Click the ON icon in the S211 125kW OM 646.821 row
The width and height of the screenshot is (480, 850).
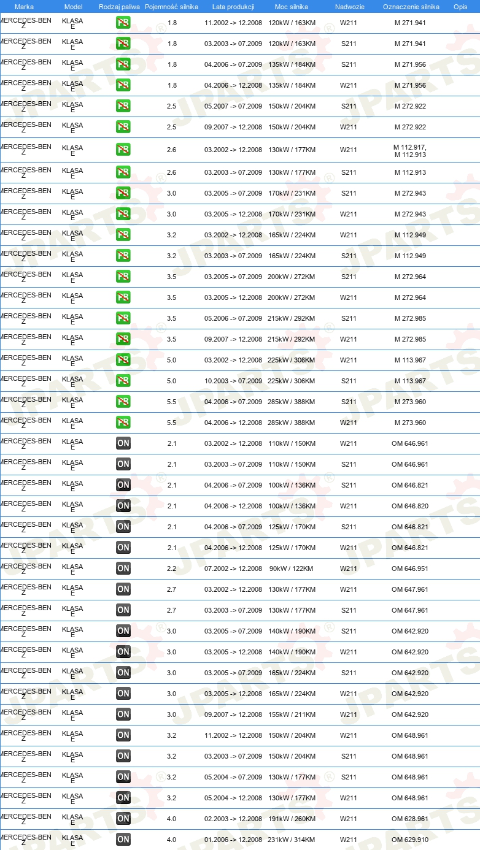click(123, 527)
